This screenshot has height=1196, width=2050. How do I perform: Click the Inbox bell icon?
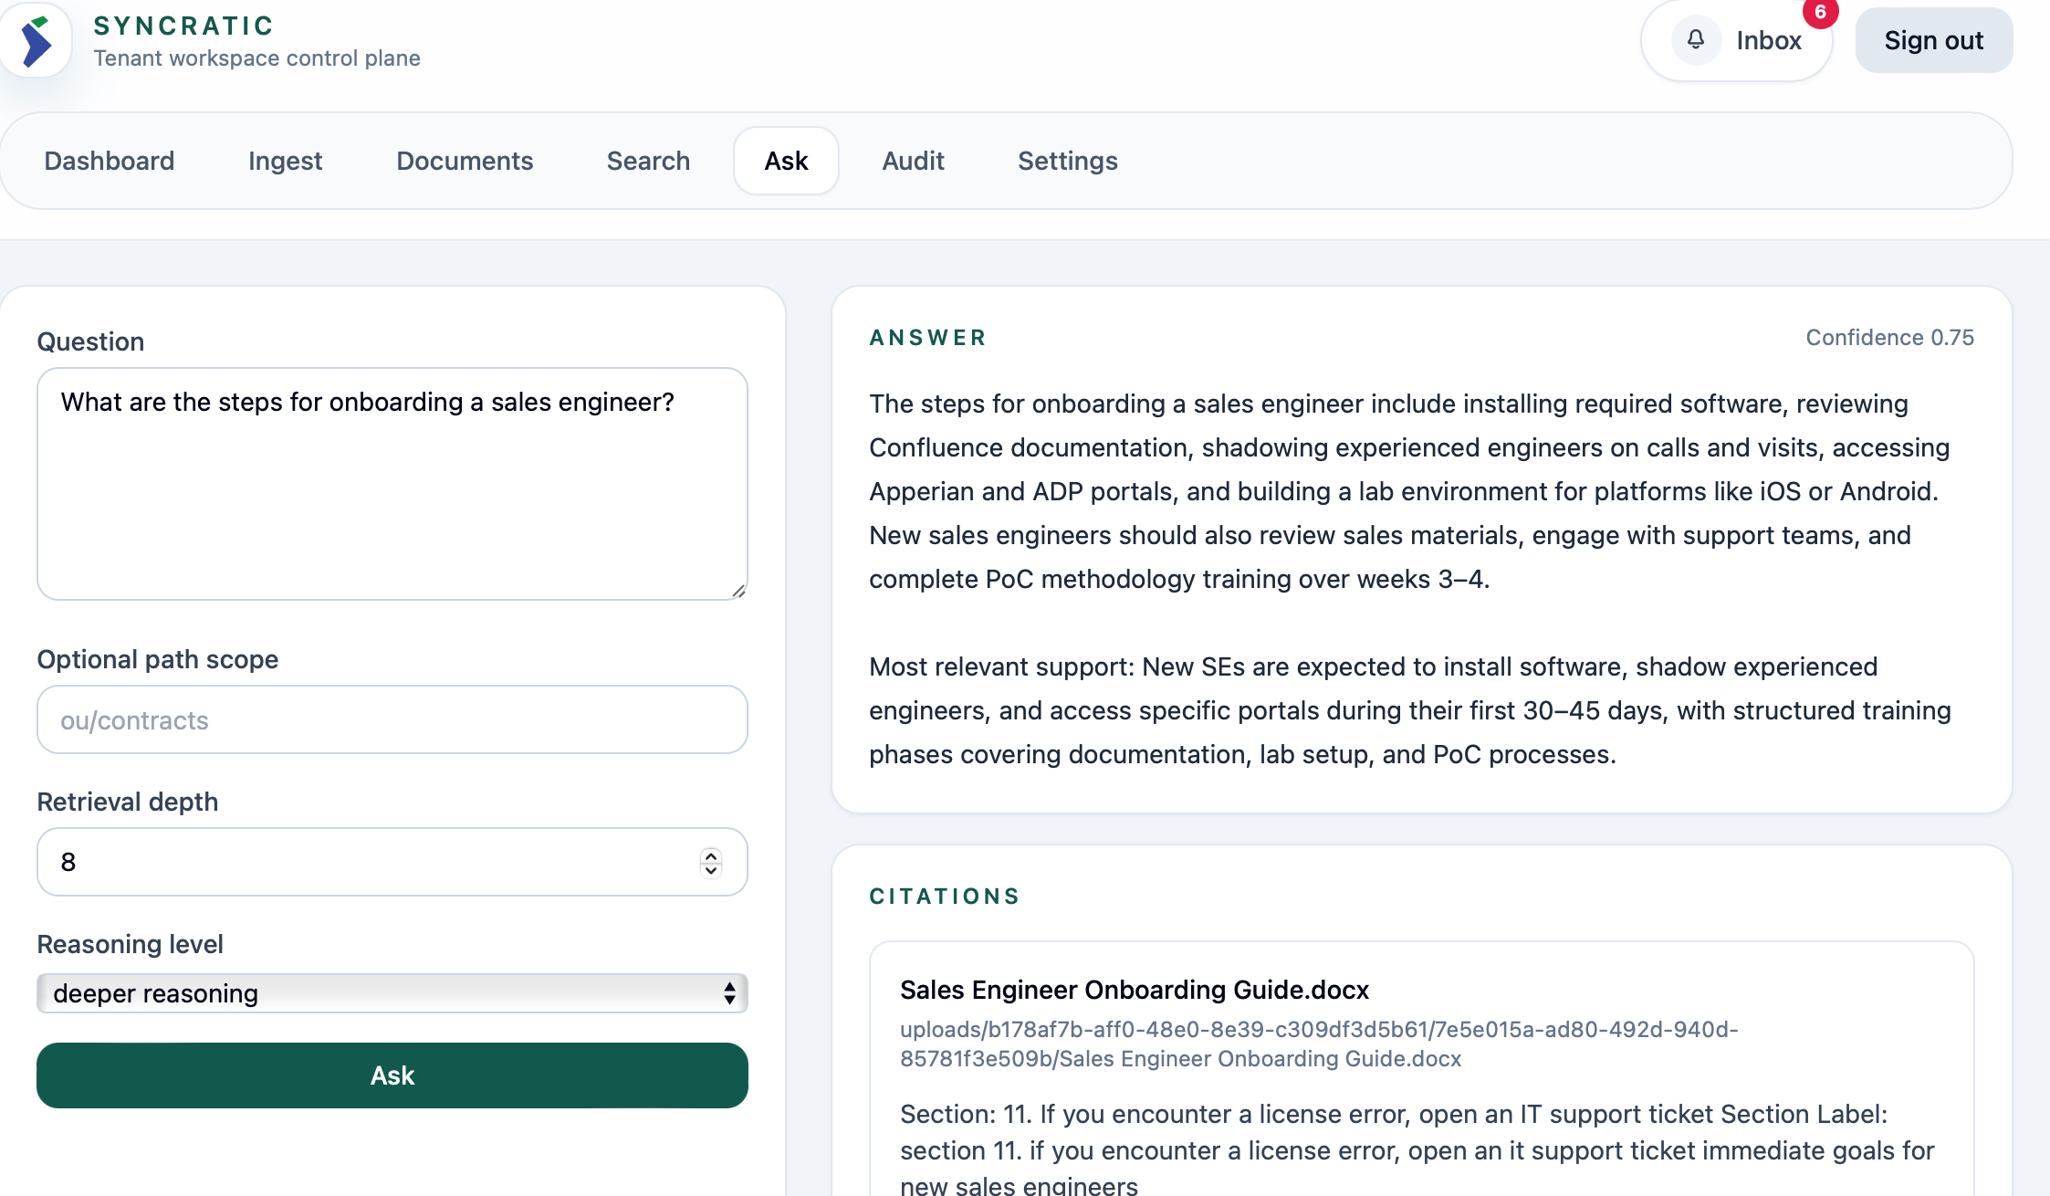tap(1695, 40)
